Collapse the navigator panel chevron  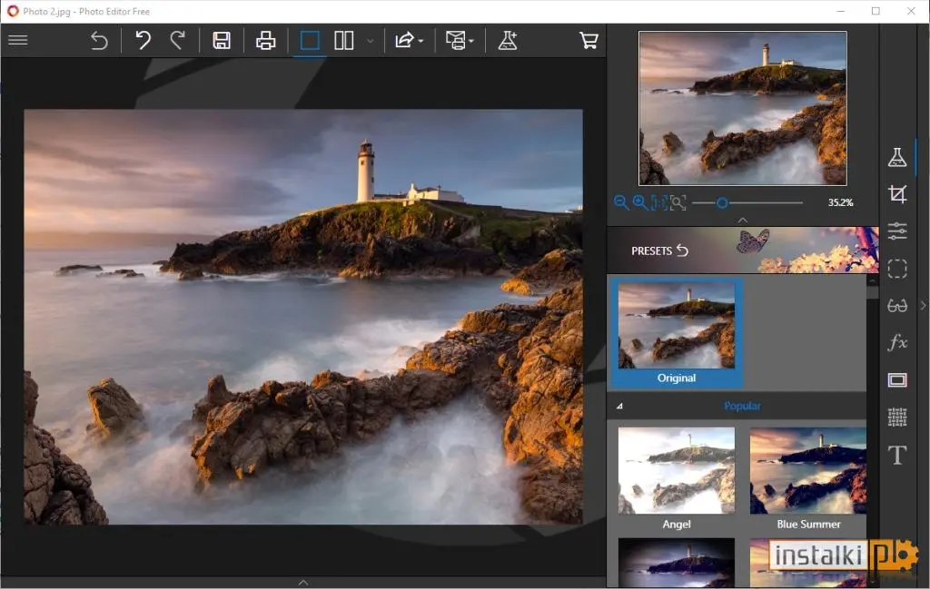pos(743,220)
